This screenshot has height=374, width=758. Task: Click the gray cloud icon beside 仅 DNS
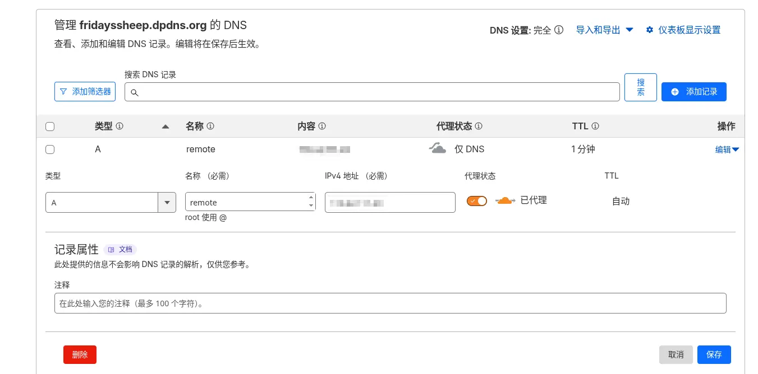coord(438,148)
